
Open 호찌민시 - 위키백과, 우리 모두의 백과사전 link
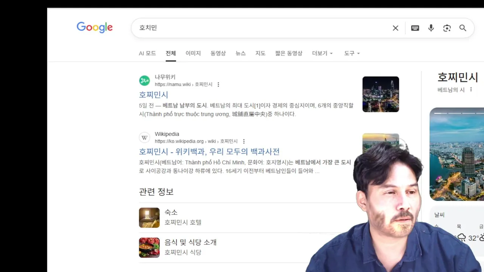pyautogui.click(x=209, y=151)
